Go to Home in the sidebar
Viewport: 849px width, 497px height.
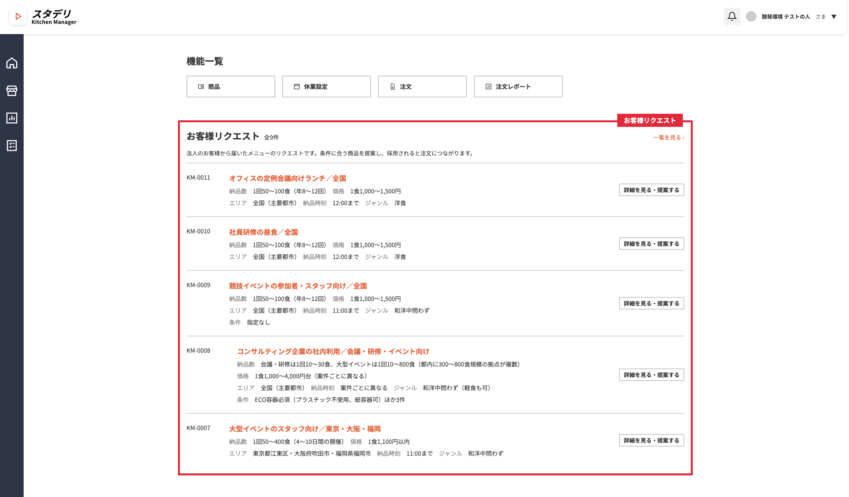coord(12,63)
